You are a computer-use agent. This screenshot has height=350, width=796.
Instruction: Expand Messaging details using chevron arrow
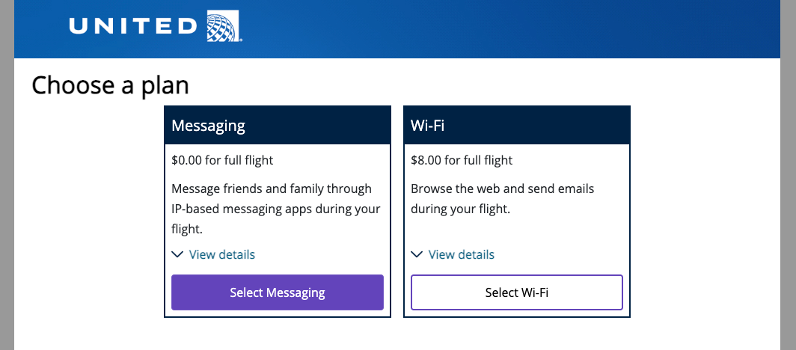tap(177, 254)
